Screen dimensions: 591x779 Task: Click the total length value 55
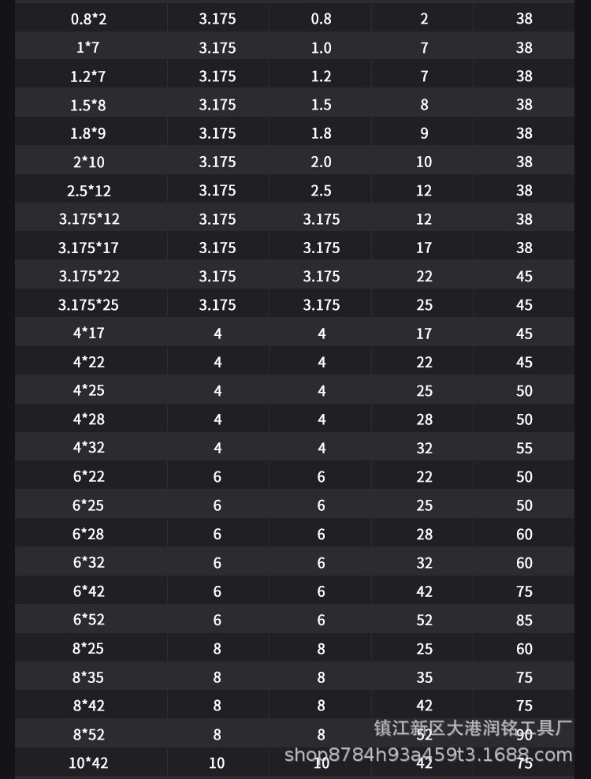524,448
